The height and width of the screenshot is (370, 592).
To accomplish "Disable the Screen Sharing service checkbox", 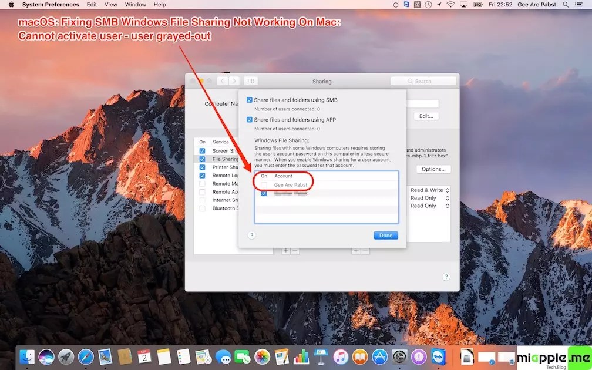I will click(202, 151).
